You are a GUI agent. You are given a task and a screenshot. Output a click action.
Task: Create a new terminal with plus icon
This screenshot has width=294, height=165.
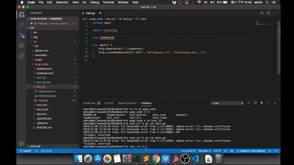(249, 103)
